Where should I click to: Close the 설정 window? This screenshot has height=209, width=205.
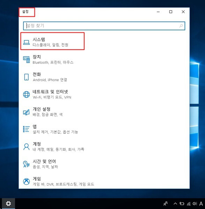[183, 12]
